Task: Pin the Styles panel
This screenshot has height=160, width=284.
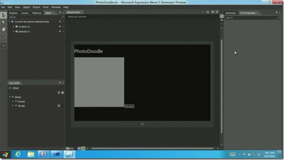Action: click(x=60, y=12)
